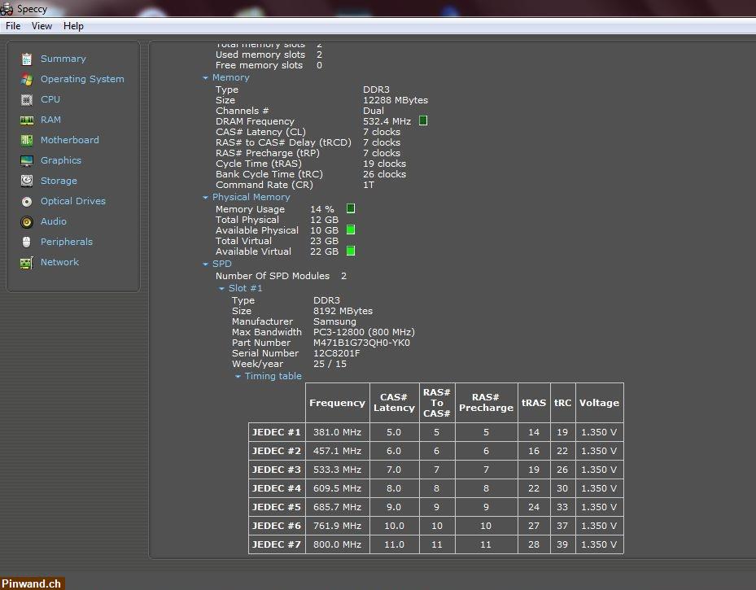Open the File menu

tap(12, 25)
